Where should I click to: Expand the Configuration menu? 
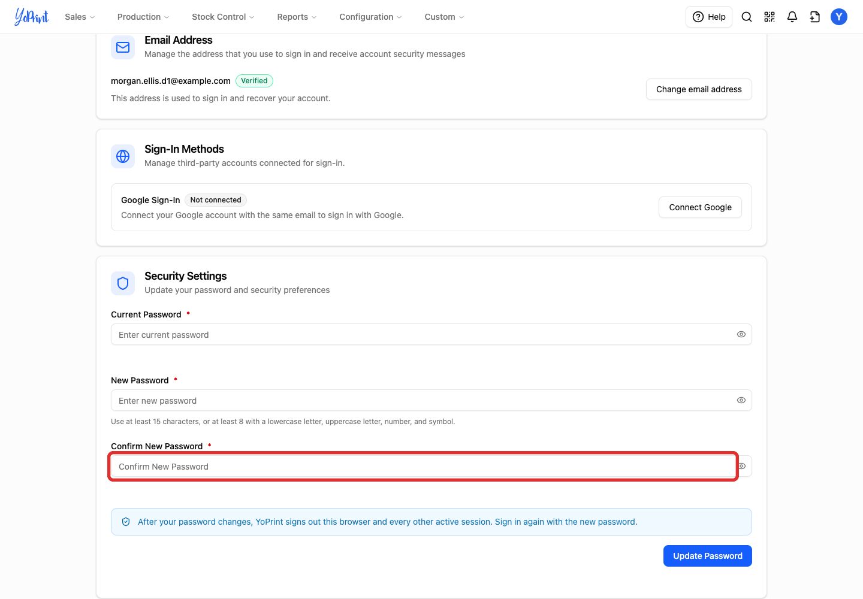[x=370, y=17]
